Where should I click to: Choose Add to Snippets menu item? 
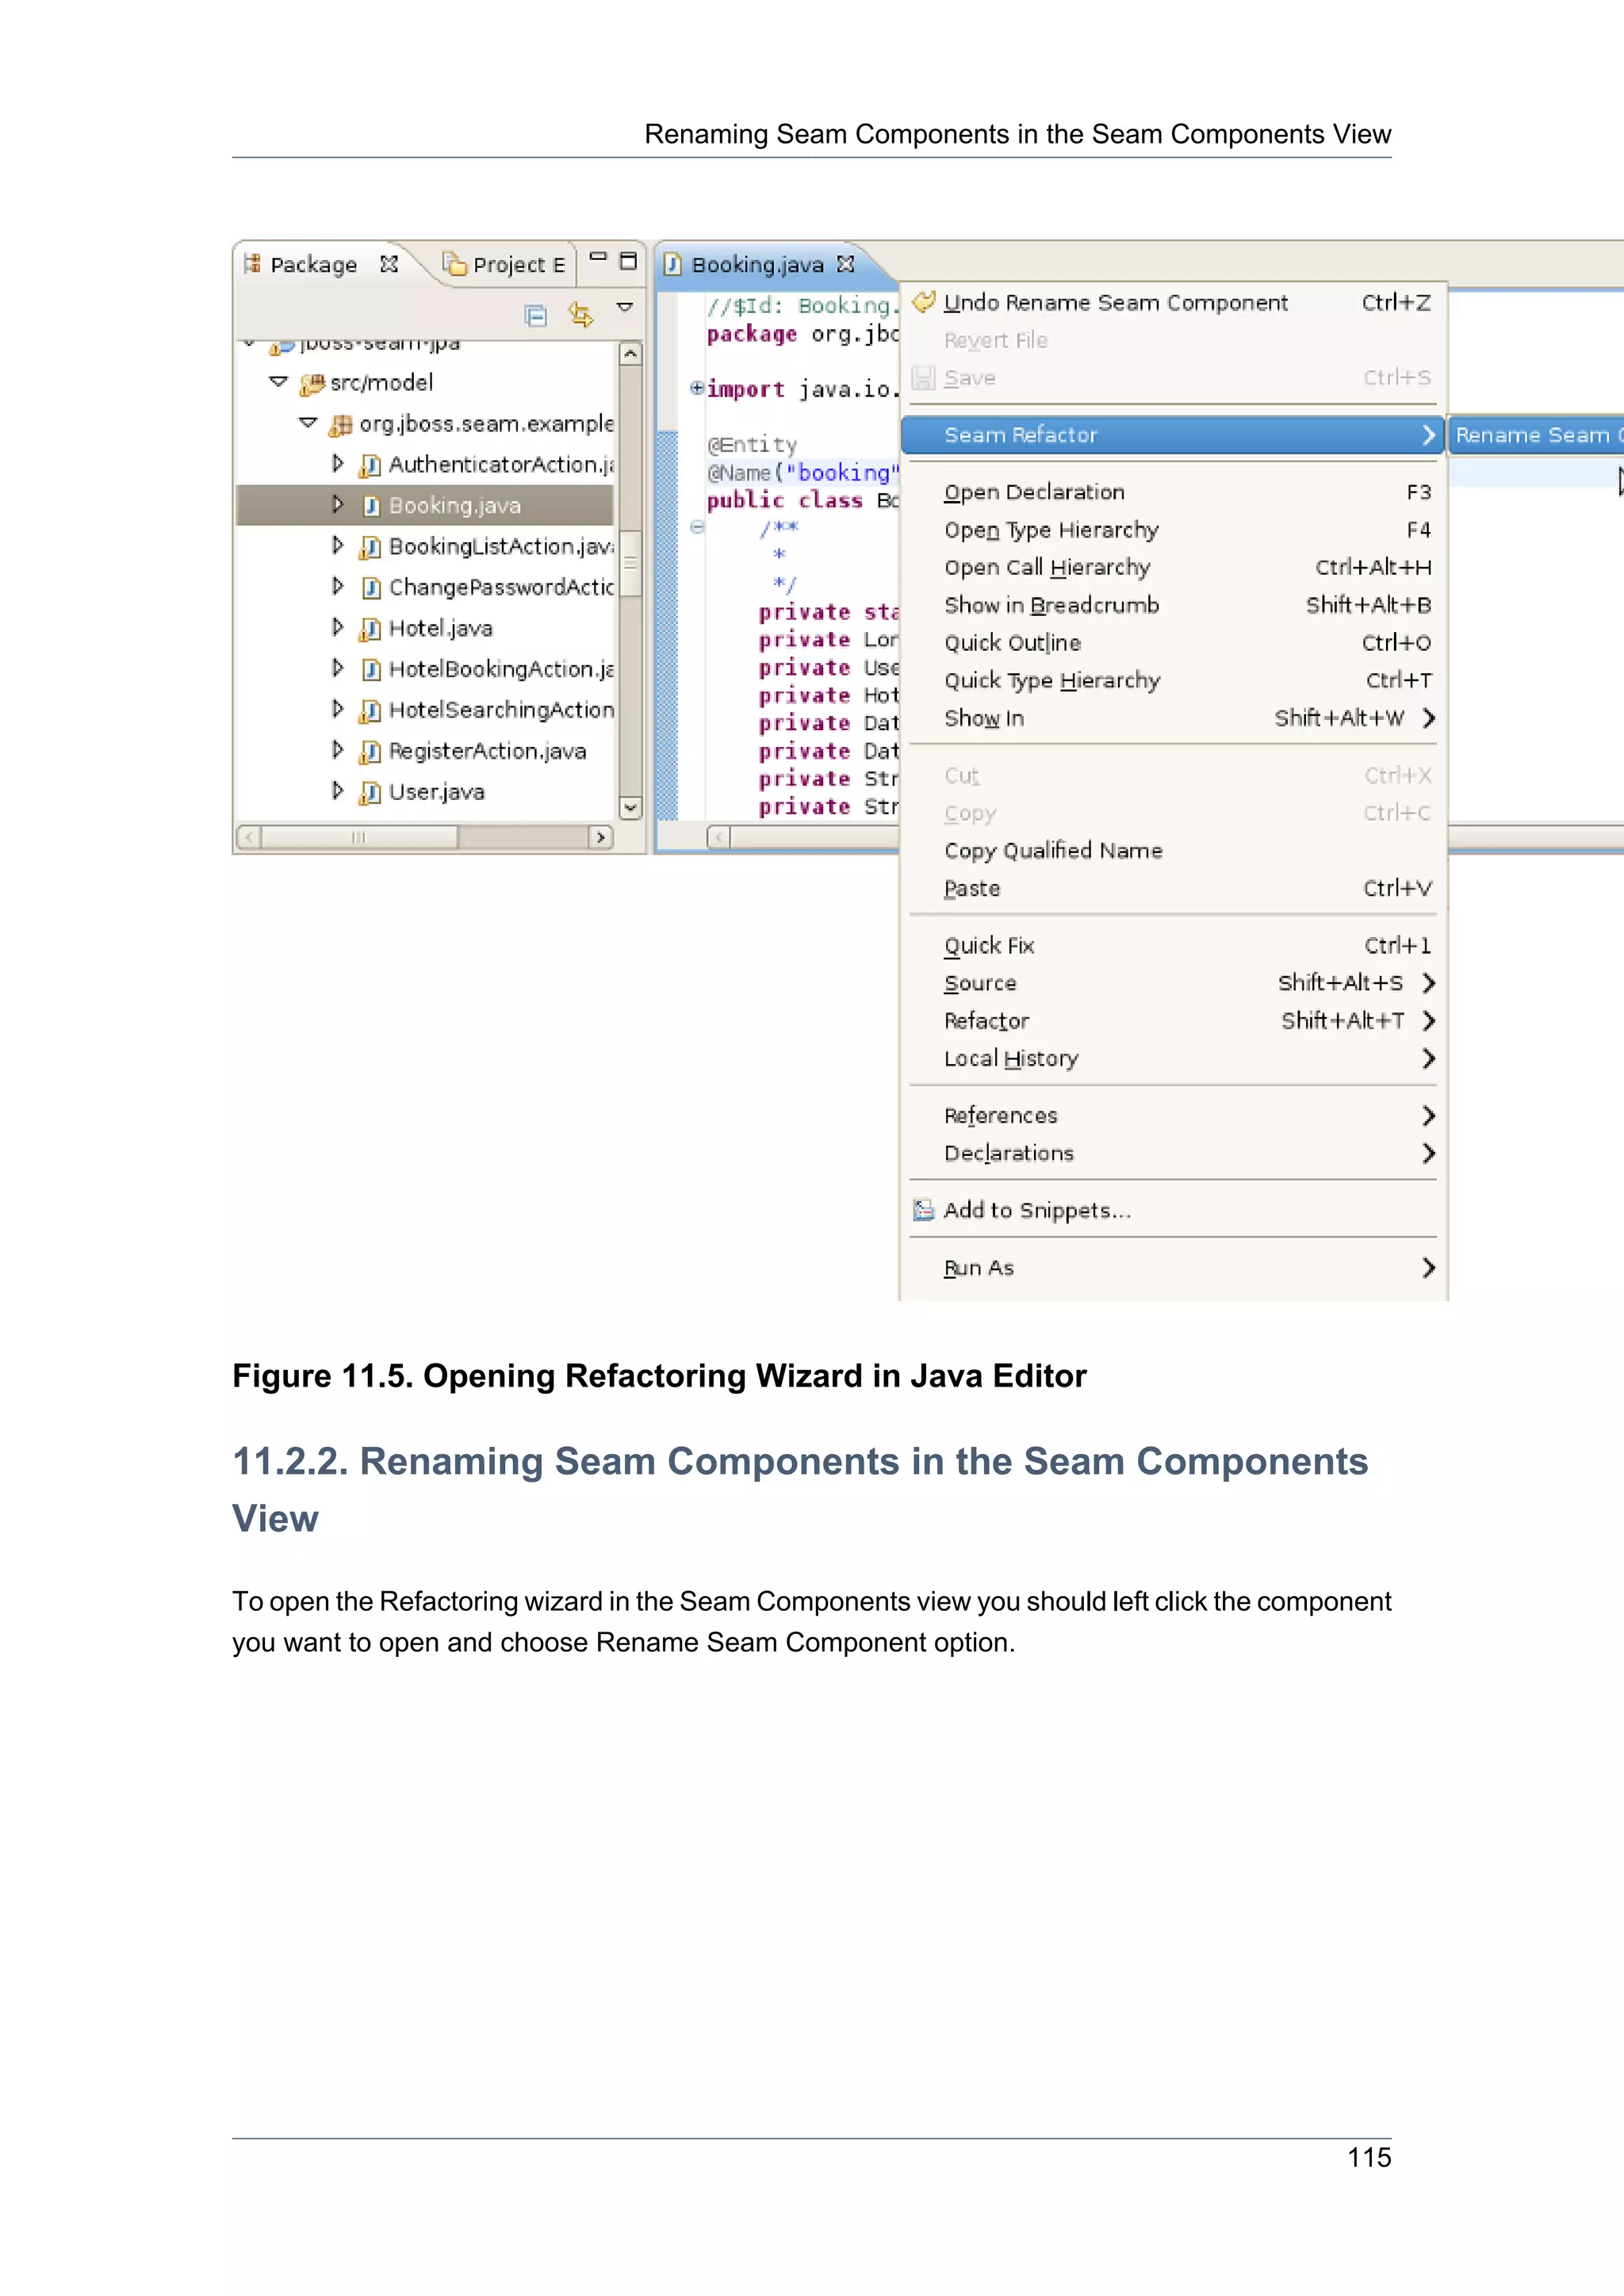(x=1173, y=1211)
